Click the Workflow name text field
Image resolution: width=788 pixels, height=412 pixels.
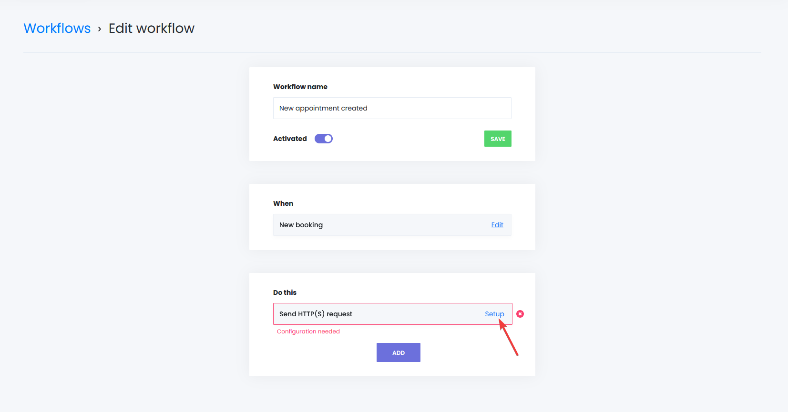coord(392,108)
